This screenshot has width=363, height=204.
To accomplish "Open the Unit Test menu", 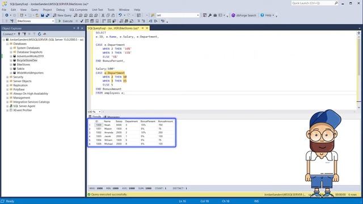I will 98,10.
